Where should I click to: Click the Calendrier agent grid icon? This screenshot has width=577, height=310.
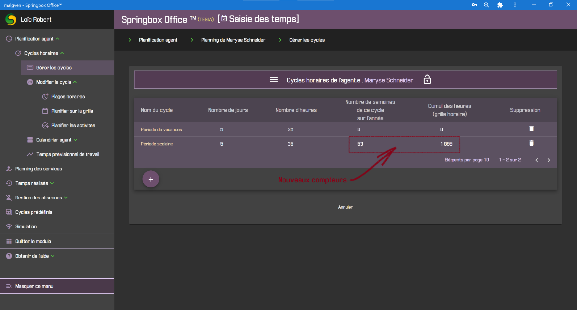tap(30, 140)
